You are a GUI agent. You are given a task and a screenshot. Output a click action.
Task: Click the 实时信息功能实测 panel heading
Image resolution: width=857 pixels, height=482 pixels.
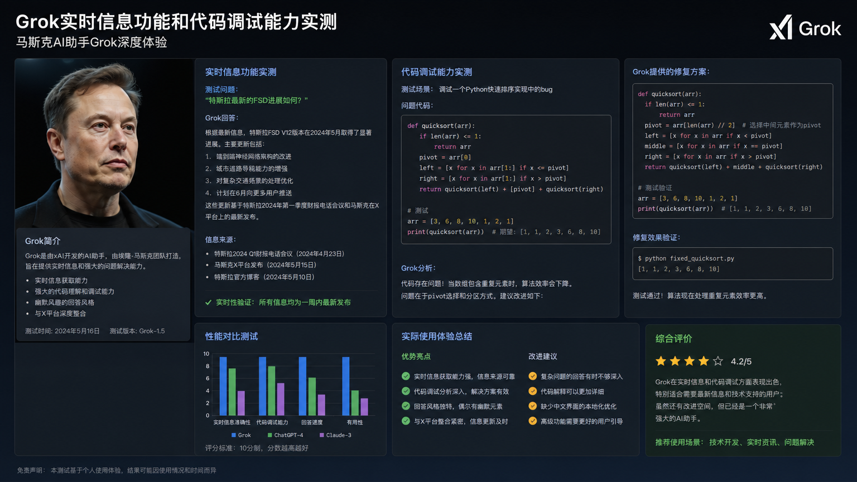[x=240, y=72]
